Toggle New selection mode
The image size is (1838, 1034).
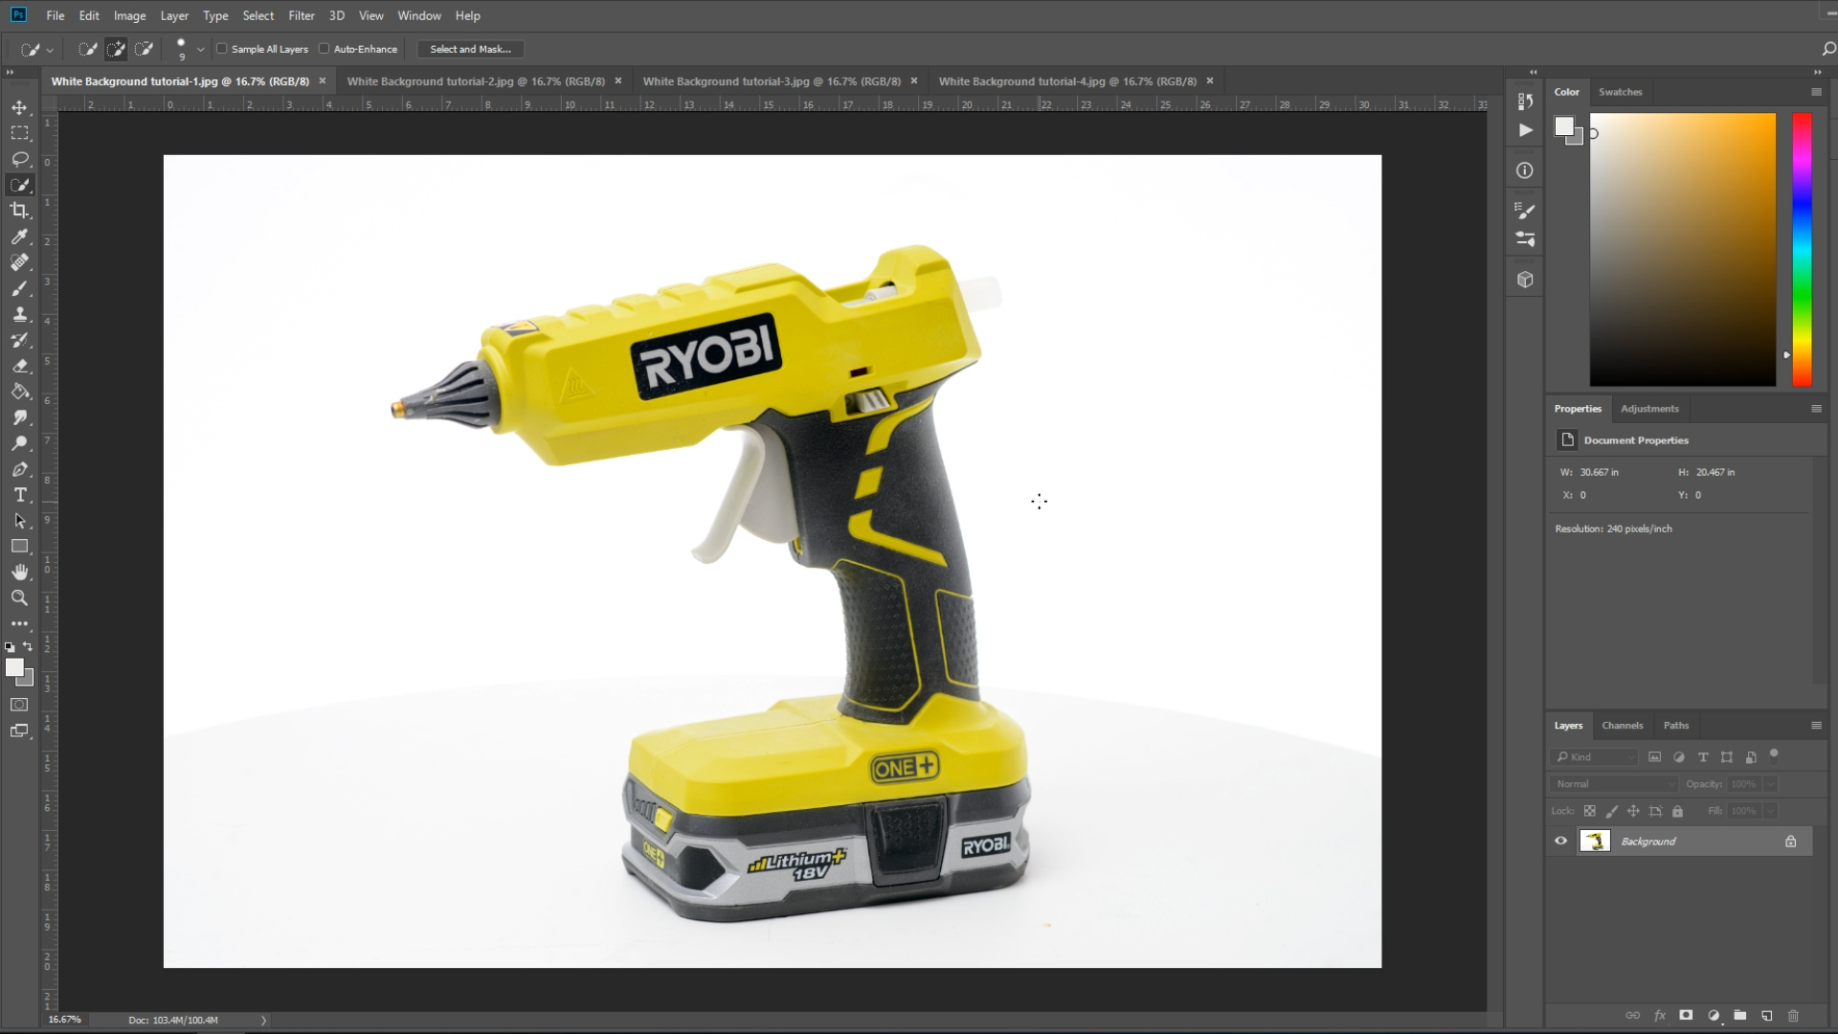pyautogui.click(x=87, y=49)
